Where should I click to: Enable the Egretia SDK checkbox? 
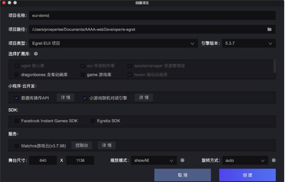pyautogui.click(x=93, y=121)
